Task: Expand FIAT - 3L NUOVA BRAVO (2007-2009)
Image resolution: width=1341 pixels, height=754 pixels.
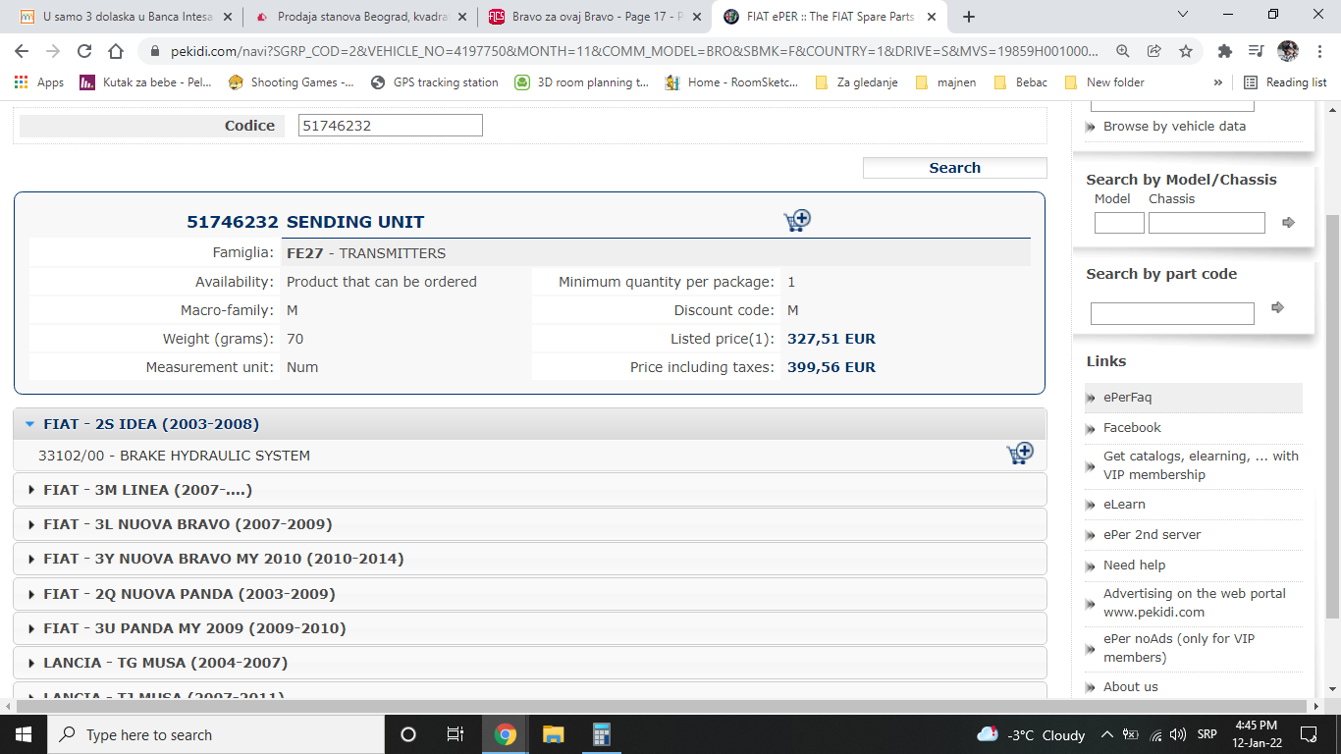Action: click(530, 524)
